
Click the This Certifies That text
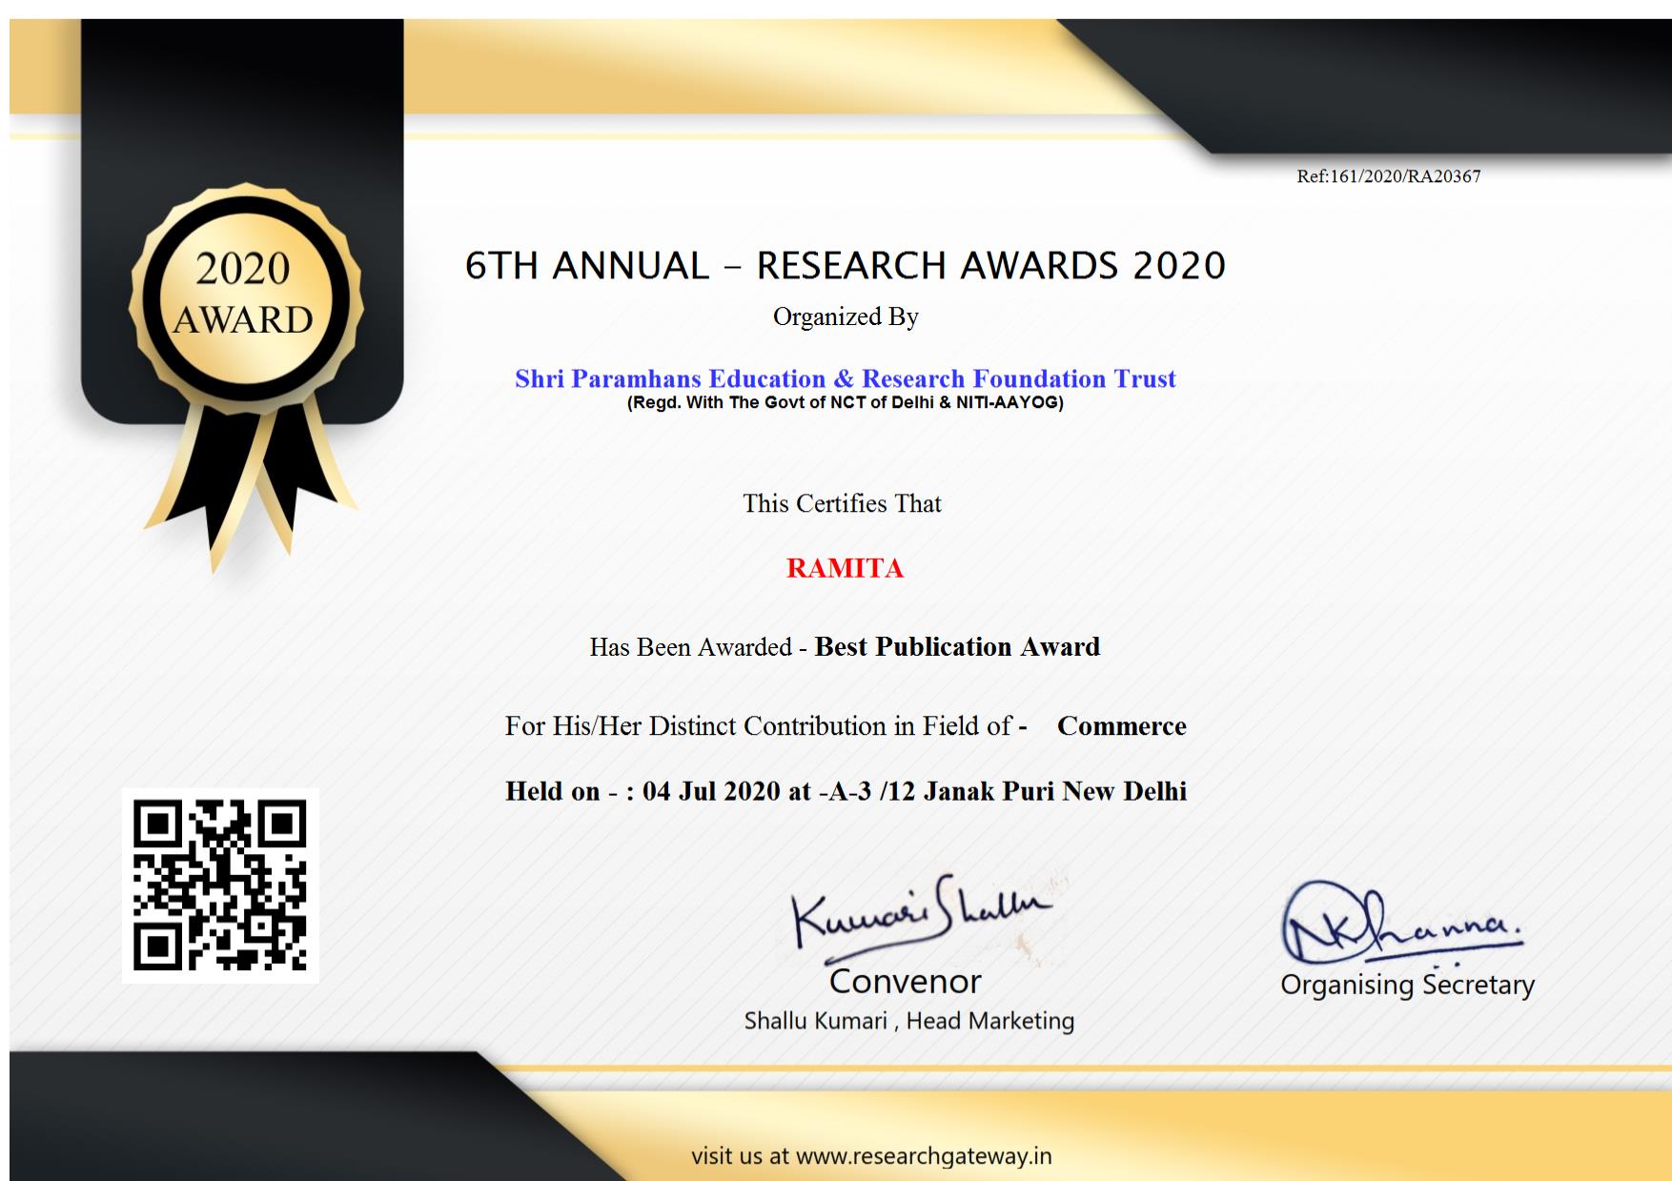pyautogui.click(x=842, y=503)
